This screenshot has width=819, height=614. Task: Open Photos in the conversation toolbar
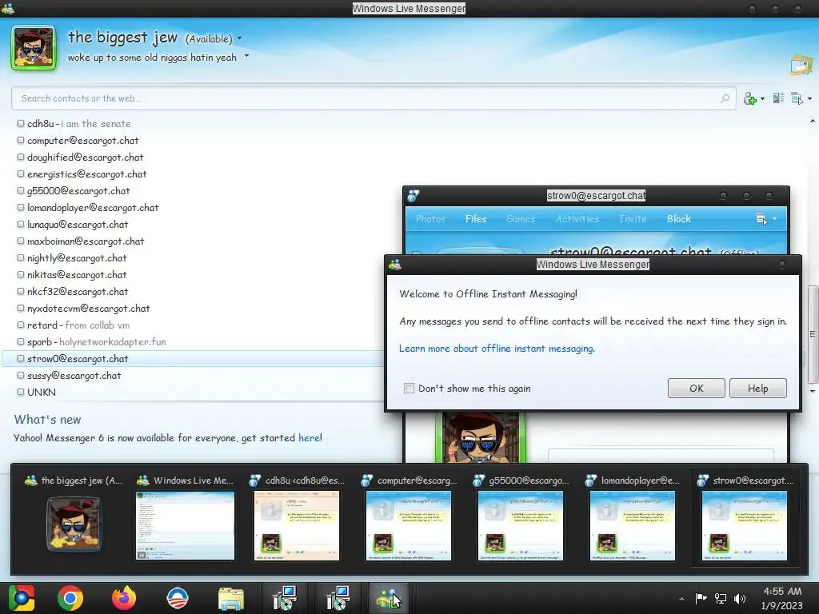pos(430,219)
